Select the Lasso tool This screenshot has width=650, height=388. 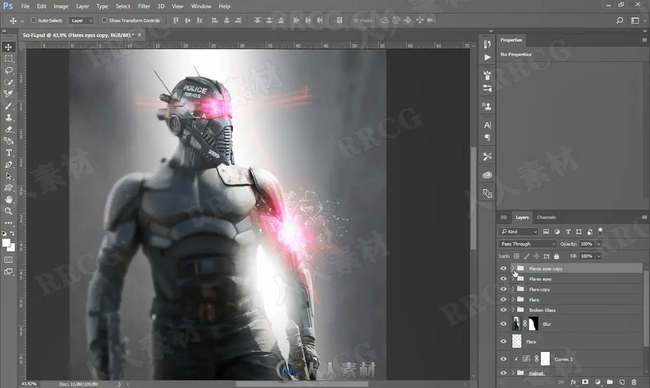(9, 71)
